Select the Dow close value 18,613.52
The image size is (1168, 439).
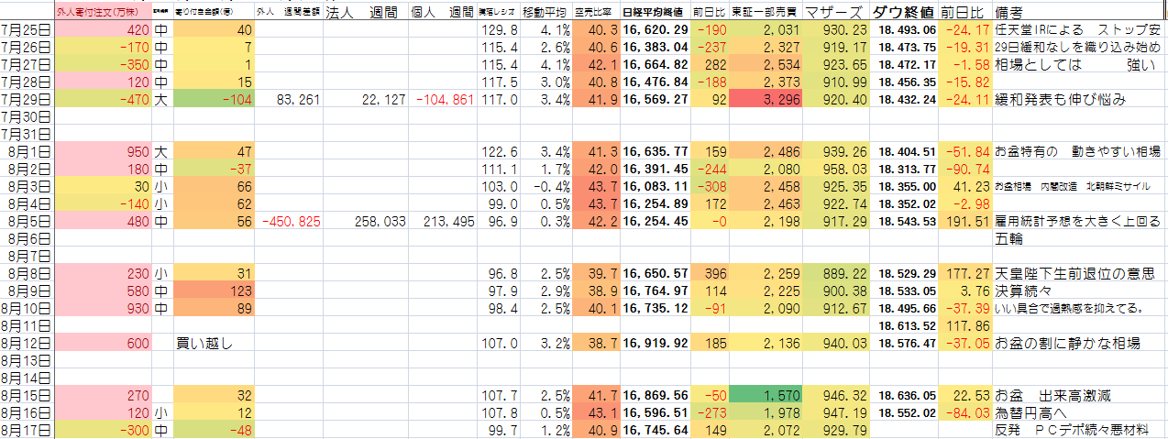[904, 326]
